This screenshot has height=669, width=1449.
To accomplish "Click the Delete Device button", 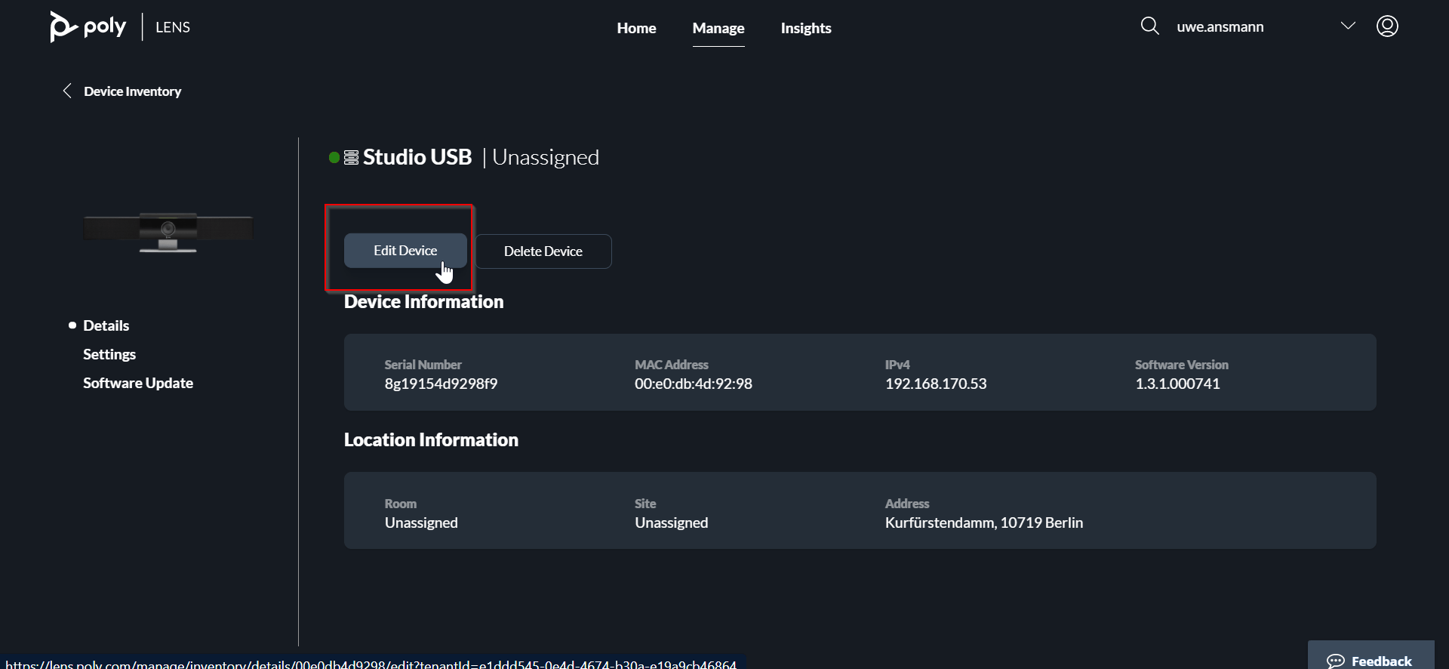I will pyautogui.click(x=543, y=251).
